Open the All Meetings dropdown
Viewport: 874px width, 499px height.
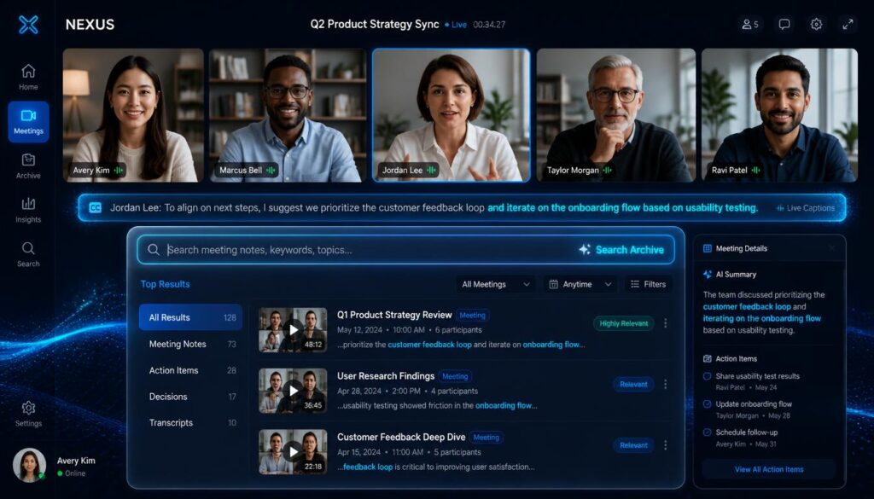point(496,284)
